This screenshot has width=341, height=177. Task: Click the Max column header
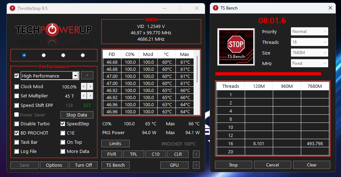point(185,55)
